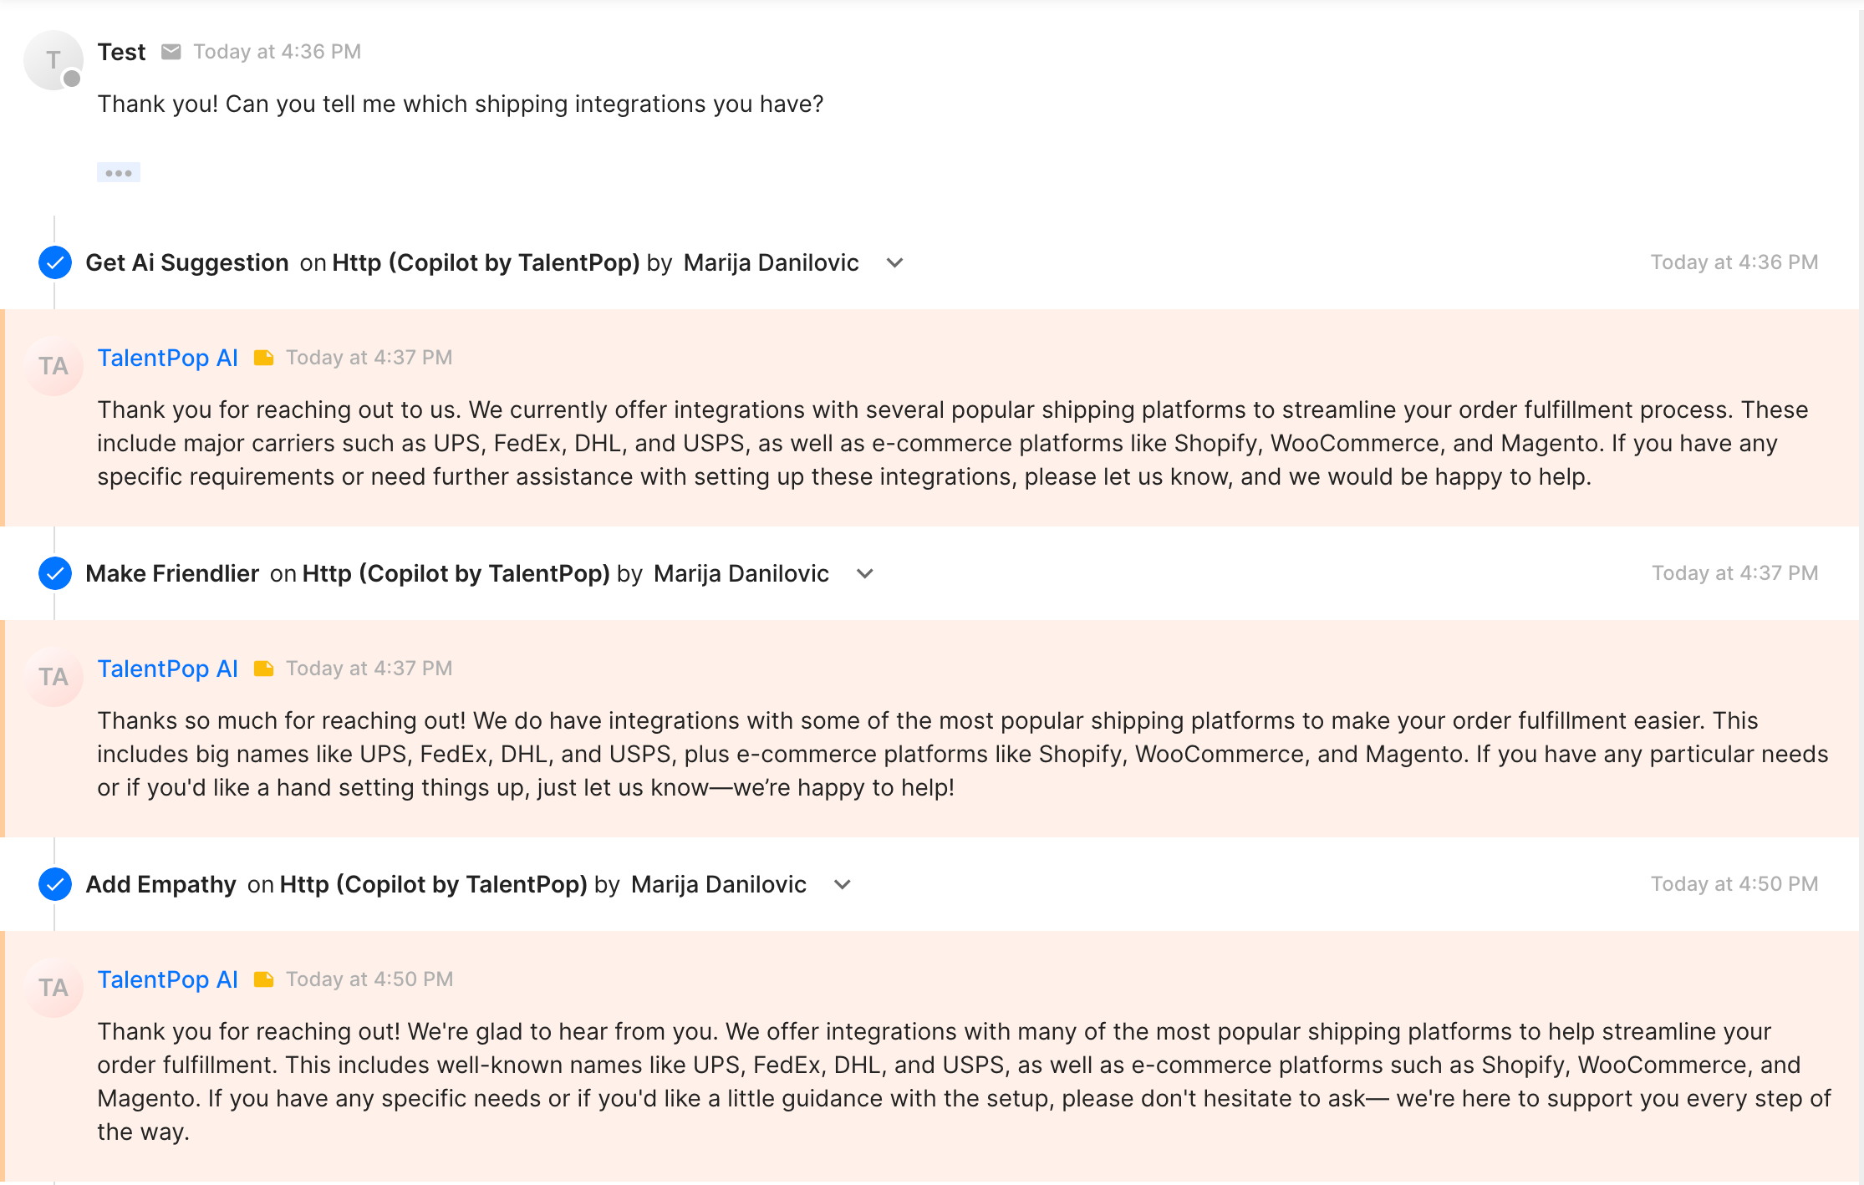Click the TalentPop AI name on friendlier reply
Viewport: 1864px width, 1185px height.
(x=168, y=669)
